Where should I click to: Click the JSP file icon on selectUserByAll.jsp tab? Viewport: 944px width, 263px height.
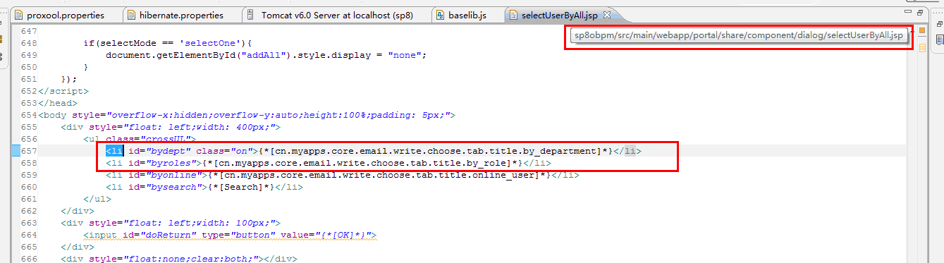[x=513, y=15]
